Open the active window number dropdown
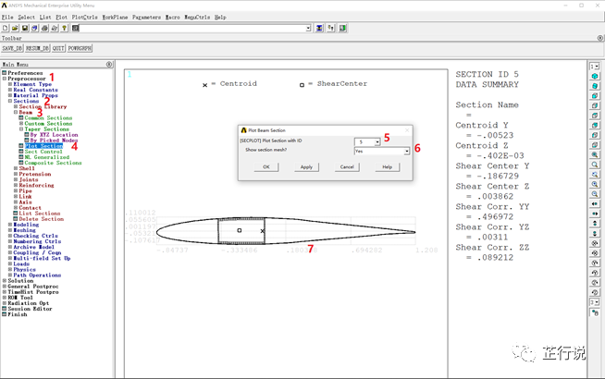 point(595,67)
